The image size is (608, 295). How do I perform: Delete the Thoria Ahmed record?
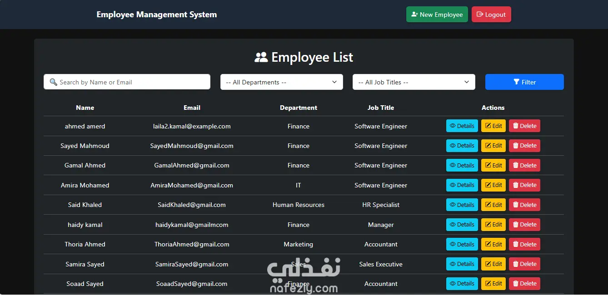point(524,244)
